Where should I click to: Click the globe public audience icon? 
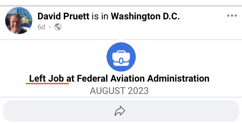pyautogui.click(x=58, y=27)
